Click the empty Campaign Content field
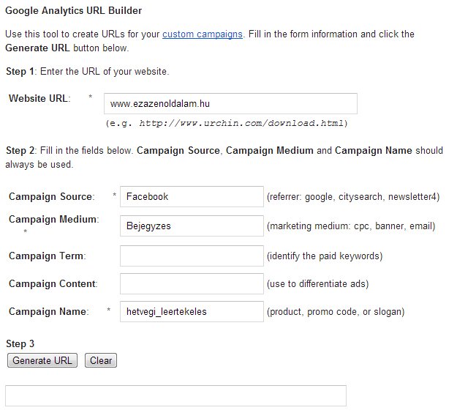Screen dimensions: 457x413 click(x=192, y=283)
